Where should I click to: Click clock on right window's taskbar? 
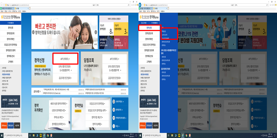coord(270,135)
